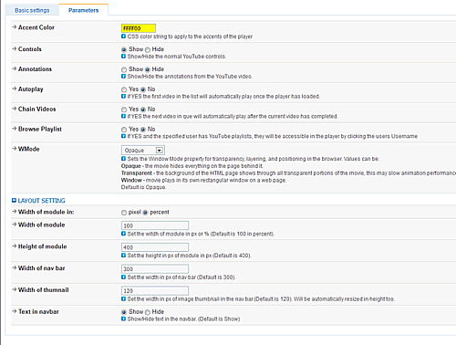Click arrow icon beside Height of module
The image size is (456, 345).
[x=15, y=246]
